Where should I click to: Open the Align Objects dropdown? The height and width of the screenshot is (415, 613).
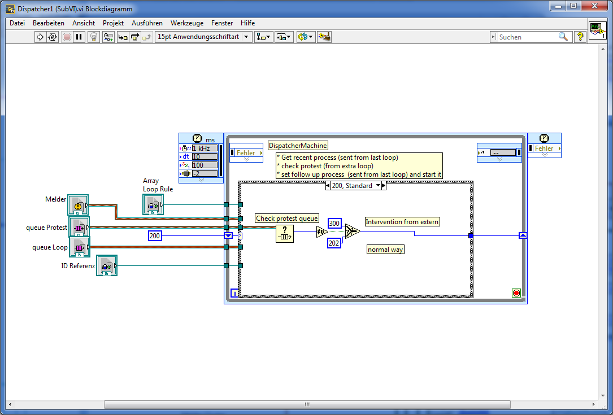(263, 37)
